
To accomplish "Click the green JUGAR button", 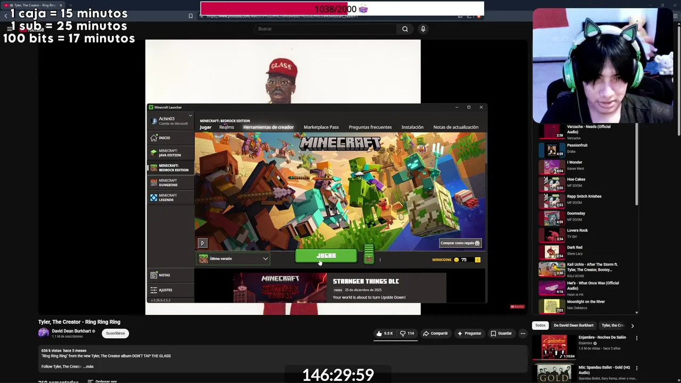I will click(326, 256).
